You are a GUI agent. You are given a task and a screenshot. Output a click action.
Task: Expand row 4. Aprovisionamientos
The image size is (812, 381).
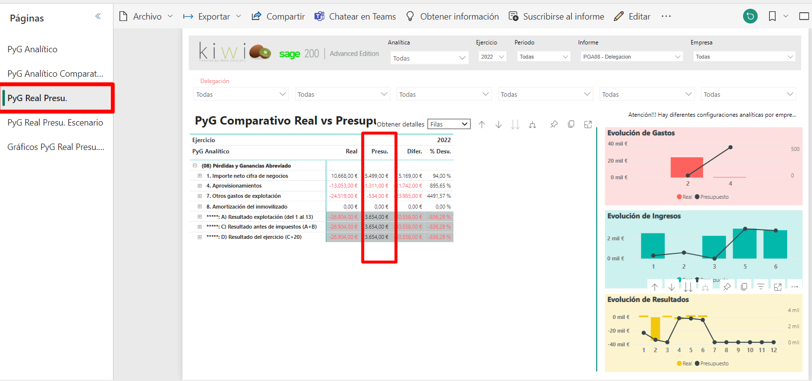pos(200,186)
